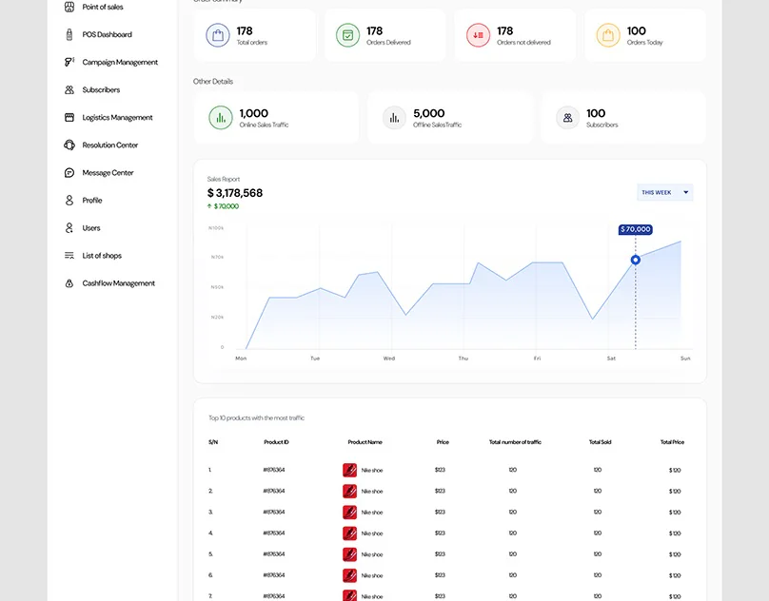Open Cashflow Management menu item
The width and height of the screenshot is (769, 601).
119,283
